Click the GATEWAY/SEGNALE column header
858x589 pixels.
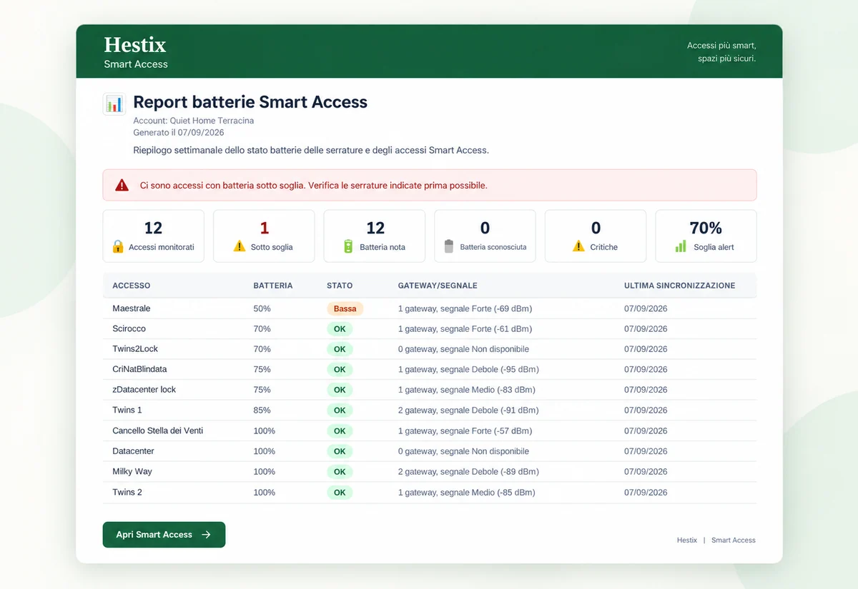pos(438,286)
